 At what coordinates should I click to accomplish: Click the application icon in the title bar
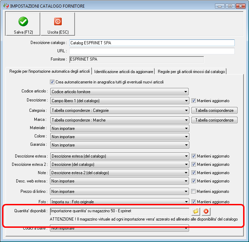[x=6, y=6]
